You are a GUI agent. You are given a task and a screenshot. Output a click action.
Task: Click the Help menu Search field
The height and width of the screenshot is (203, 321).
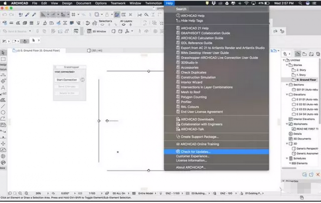coord(217,9)
